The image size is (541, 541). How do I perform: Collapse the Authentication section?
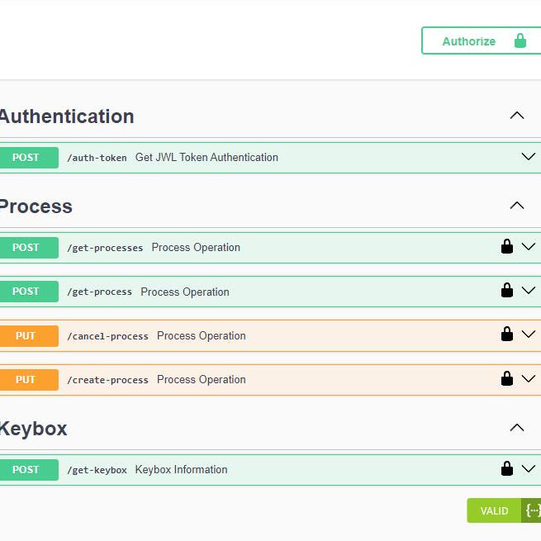click(x=517, y=116)
